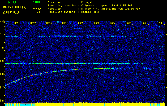
Task: Click the 0852 time marker
Action: click(x=33, y=23)
